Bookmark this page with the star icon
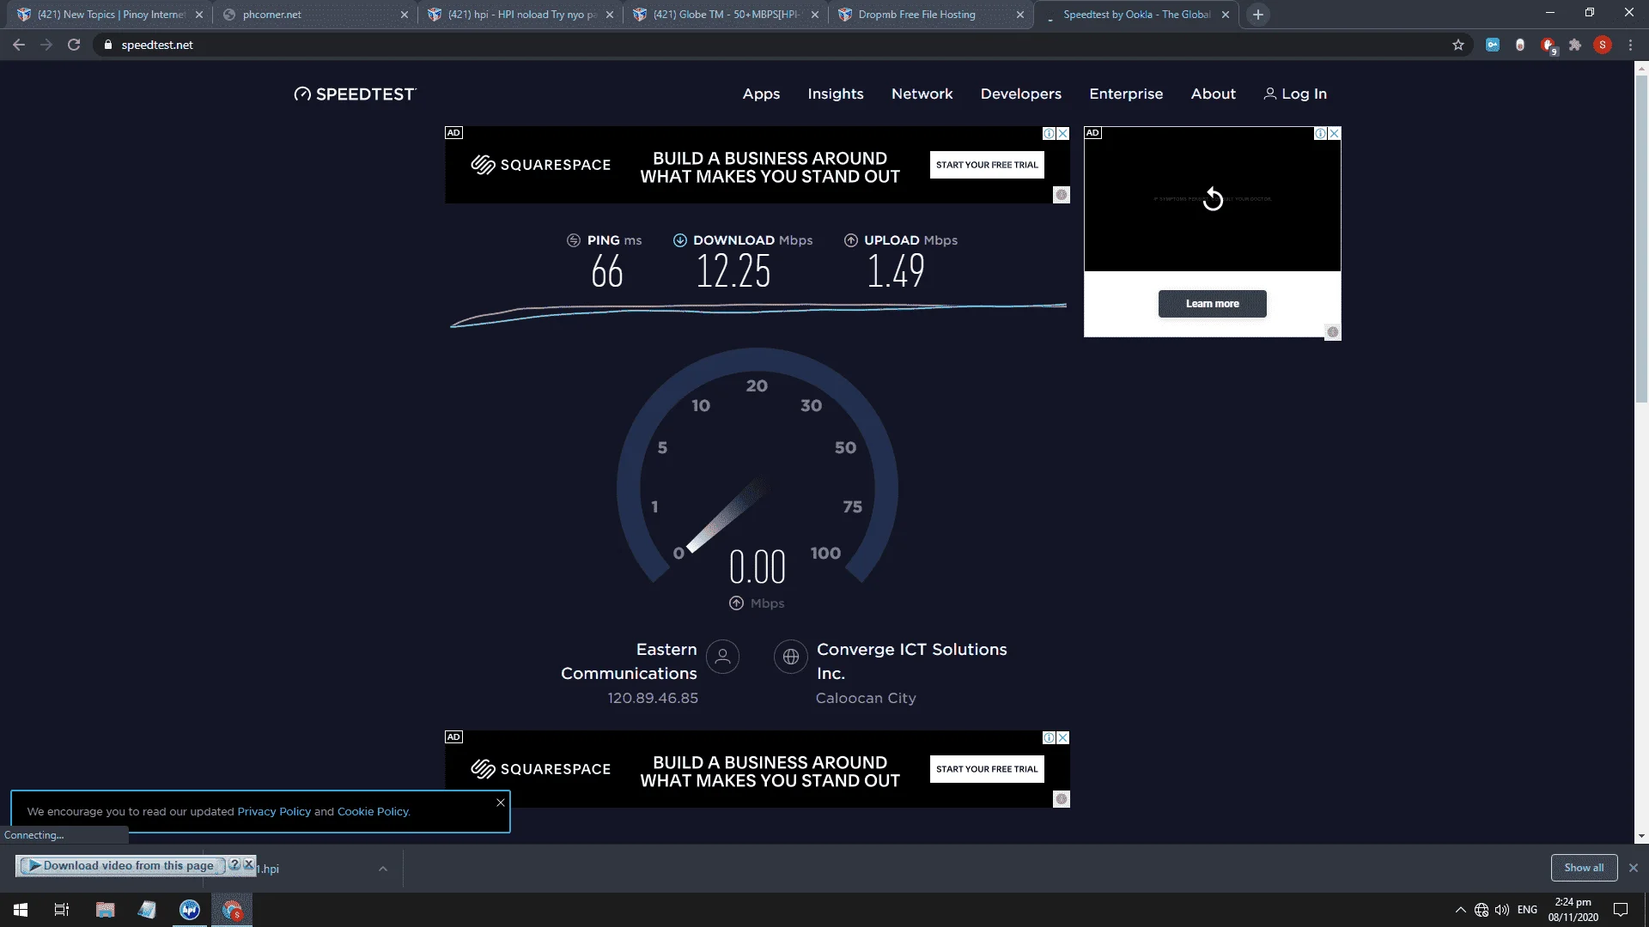1649x927 pixels. coord(1458,45)
